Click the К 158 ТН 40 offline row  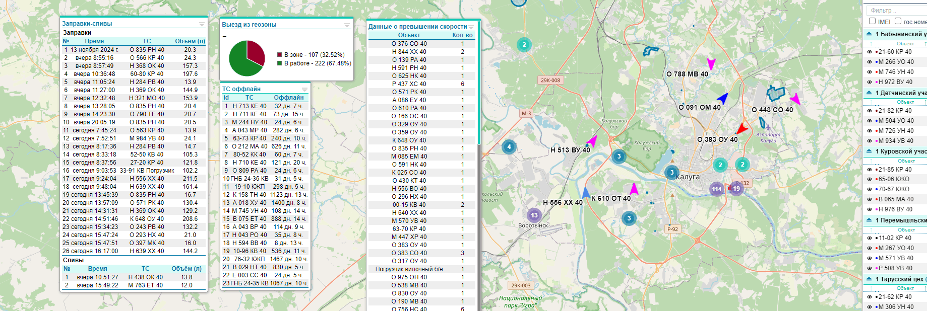(265, 195)
